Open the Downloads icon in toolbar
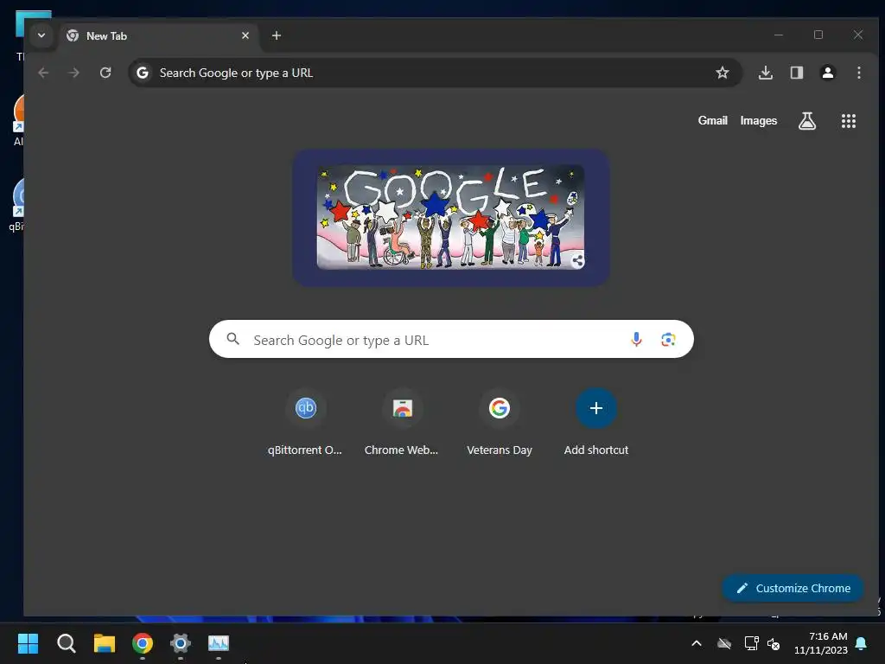 pos(766,73)
